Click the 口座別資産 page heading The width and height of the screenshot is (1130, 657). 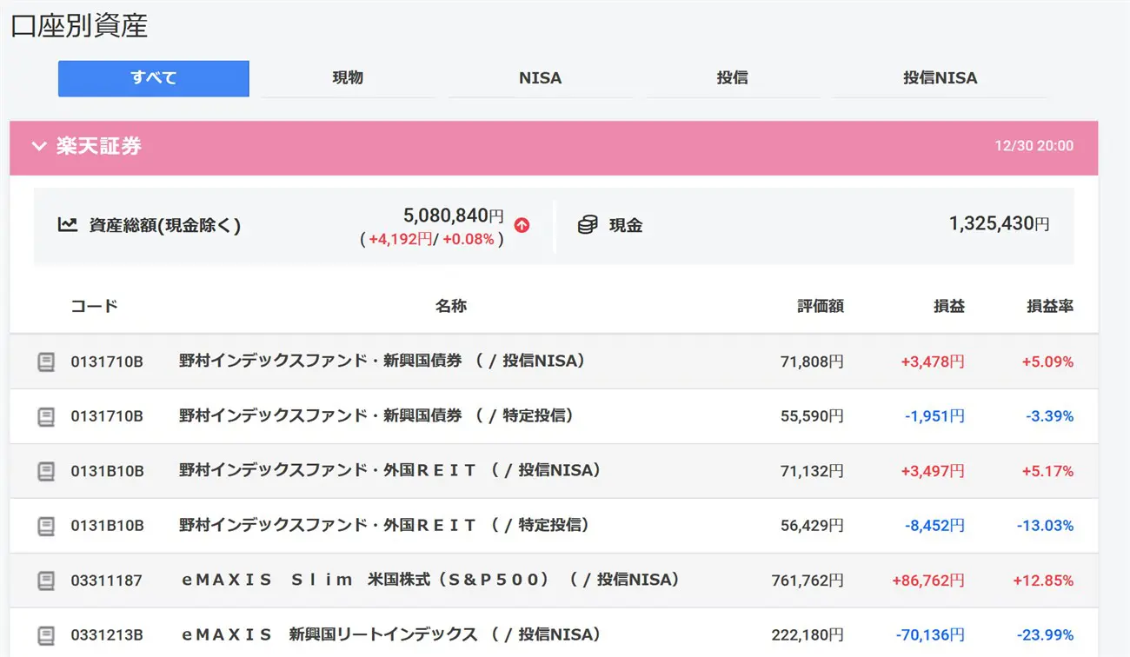pyautogui.click(x=79, y=24)
